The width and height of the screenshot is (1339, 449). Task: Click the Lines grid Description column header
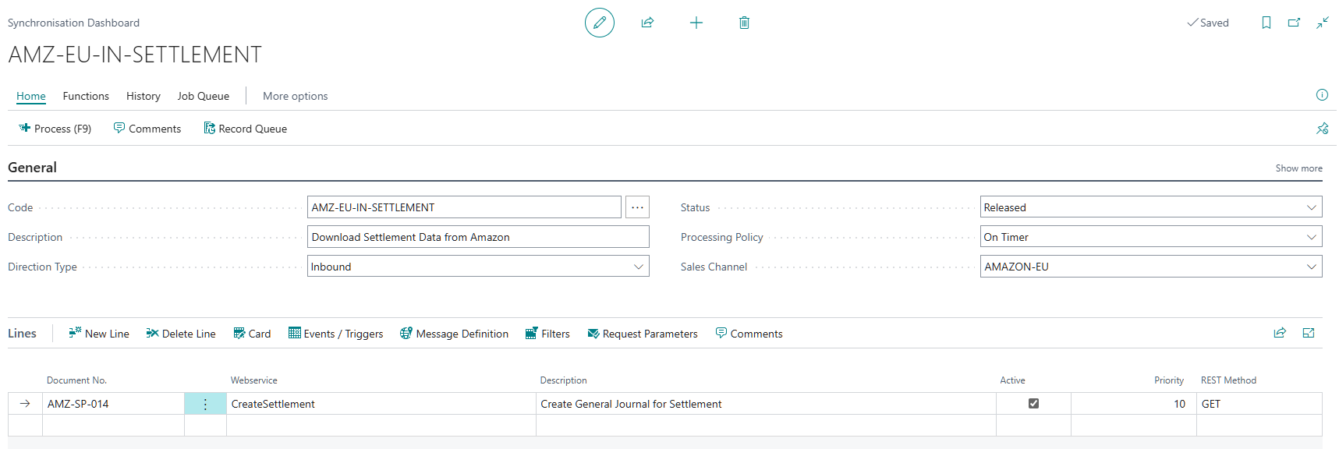pos(563,380)
